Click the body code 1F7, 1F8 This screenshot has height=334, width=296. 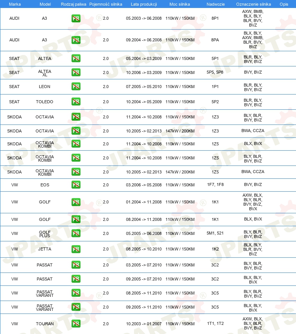[x=215, y=184]
